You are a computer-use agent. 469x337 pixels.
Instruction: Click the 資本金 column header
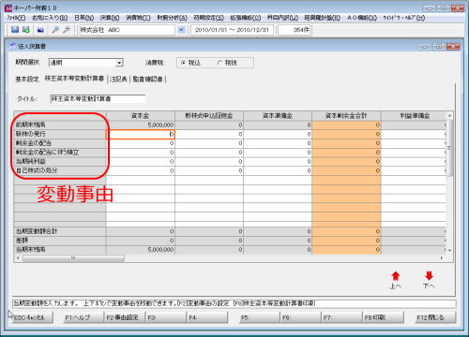141,116
